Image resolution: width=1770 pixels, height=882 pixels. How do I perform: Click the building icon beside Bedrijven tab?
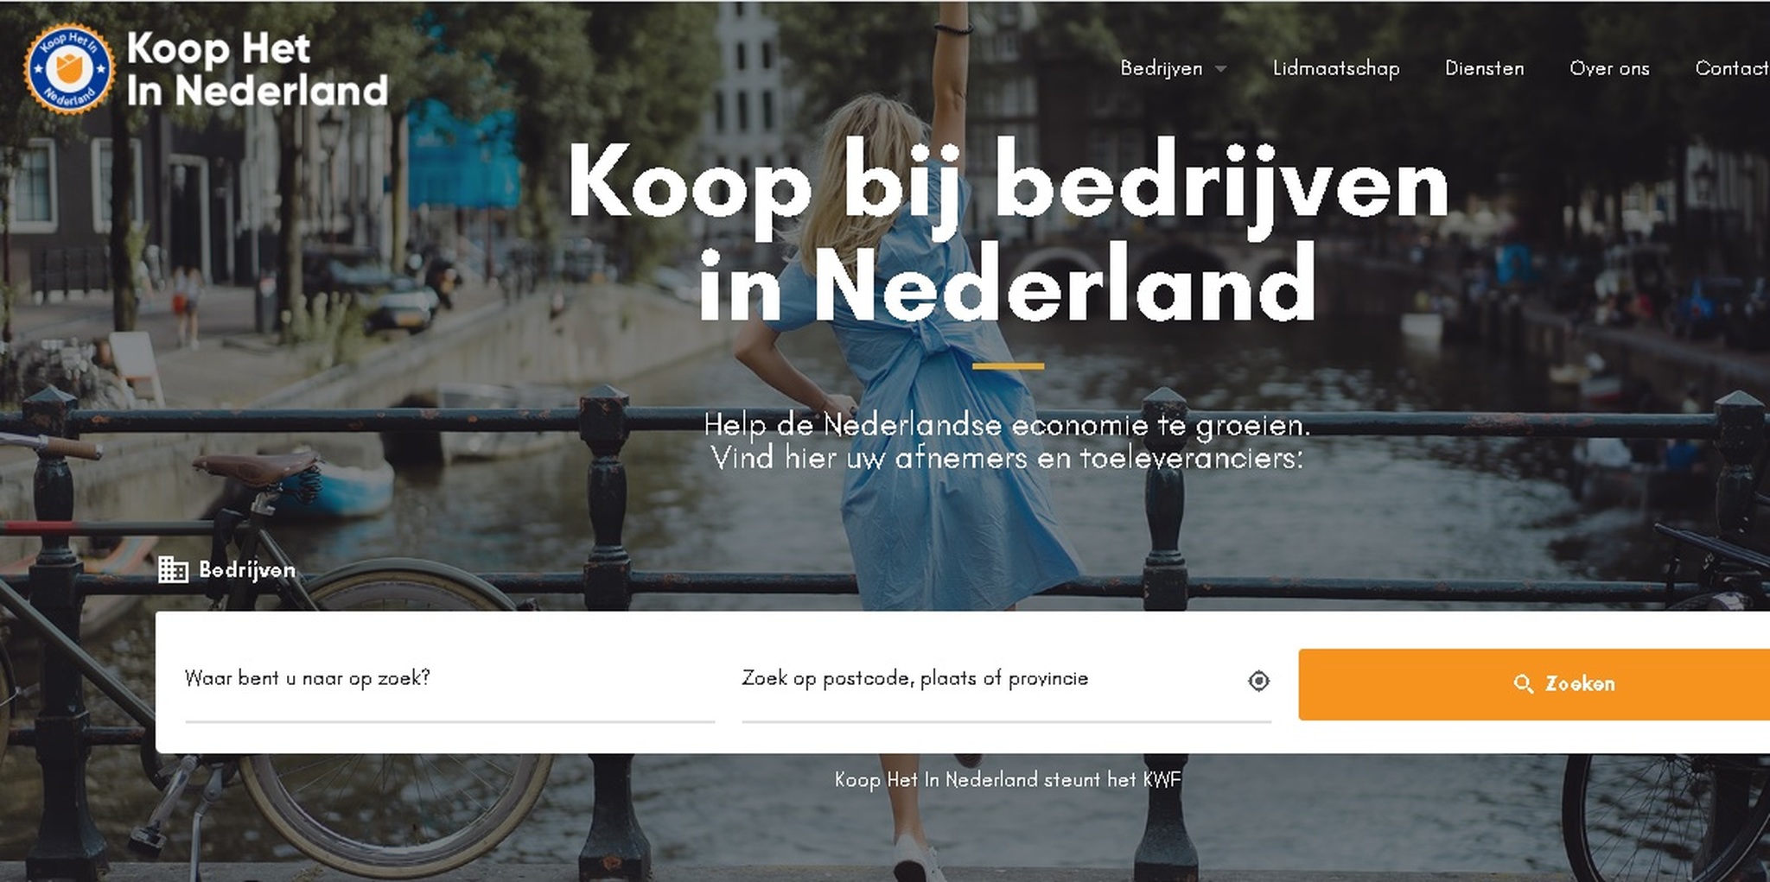coord(173,570)
